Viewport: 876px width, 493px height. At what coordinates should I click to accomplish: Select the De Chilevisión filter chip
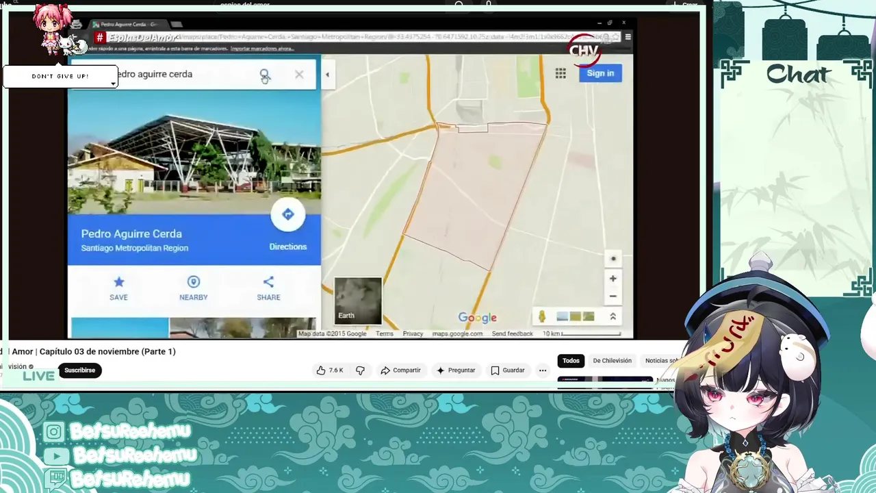click(612, 361)
